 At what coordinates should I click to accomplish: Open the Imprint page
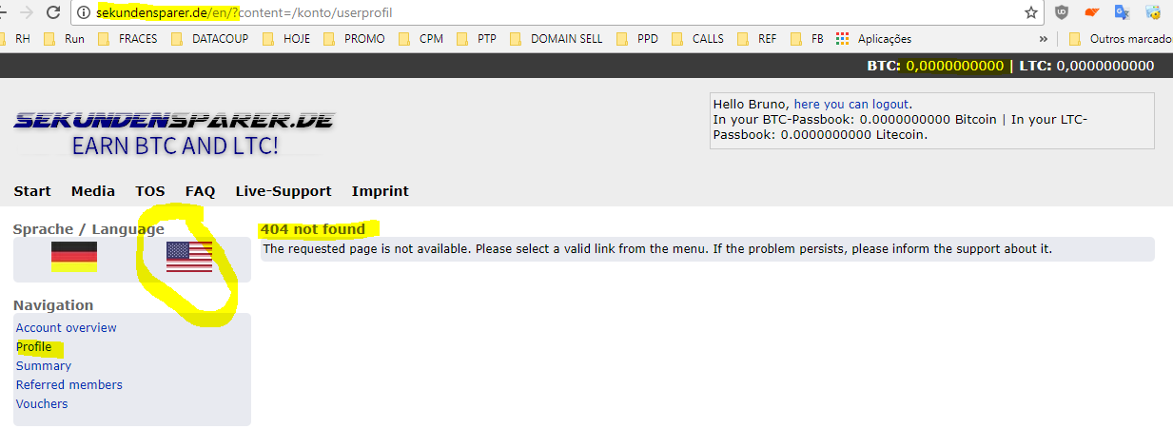(x=381, y=191)
